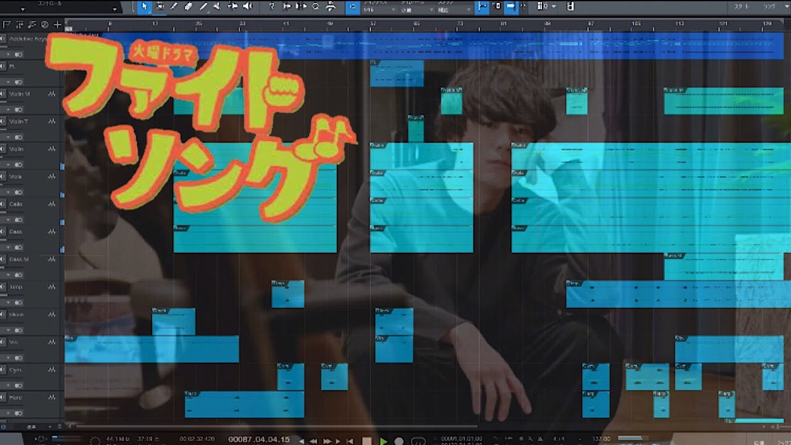This screenshot has height=445, width=791.
Task: Toggle mute on the Viola track
Action: click(x=3, y=177)
